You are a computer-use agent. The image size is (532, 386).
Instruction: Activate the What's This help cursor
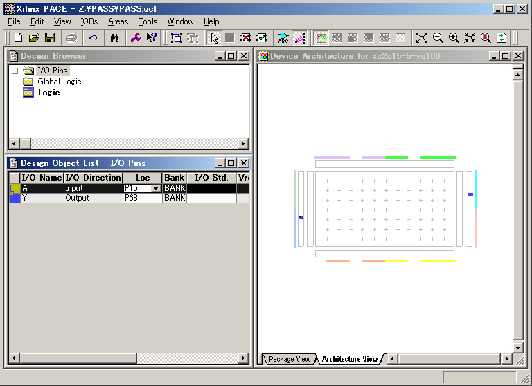click(x=152, y=37)
